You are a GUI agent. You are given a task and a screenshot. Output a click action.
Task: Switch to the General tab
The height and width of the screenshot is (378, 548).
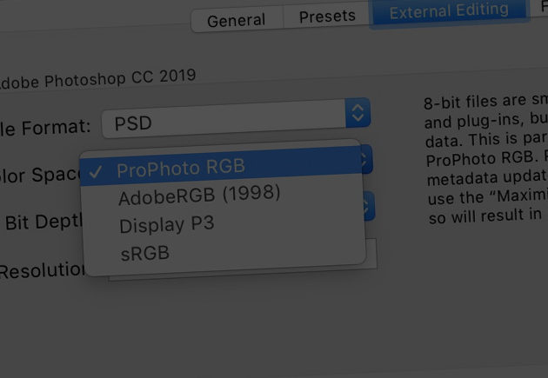tap(237, 21)
